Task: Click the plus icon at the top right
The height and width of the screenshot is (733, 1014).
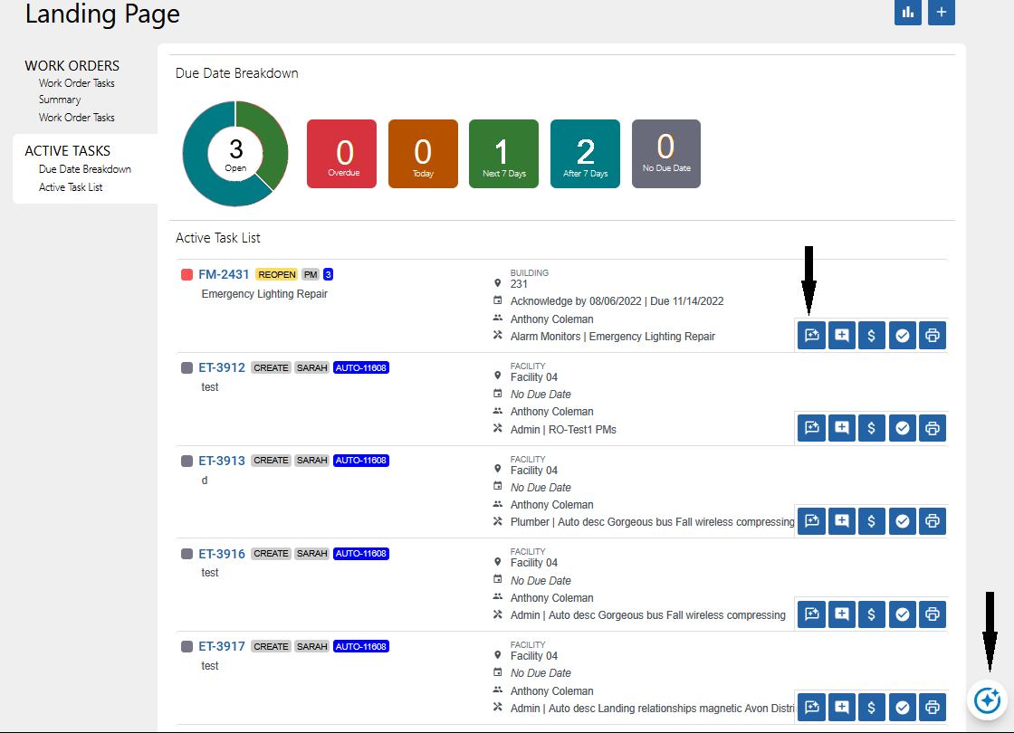Action: pos(941,13)
